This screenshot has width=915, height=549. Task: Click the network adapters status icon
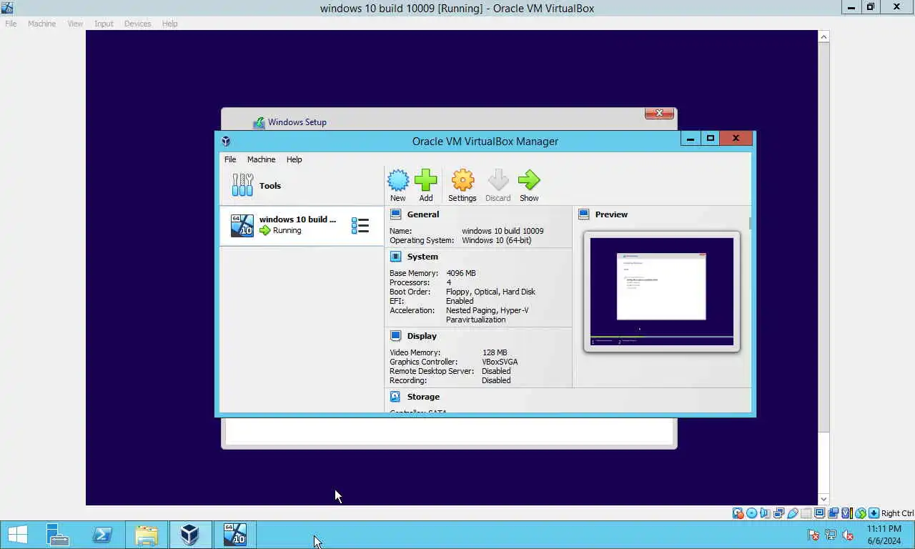(778, 513)
